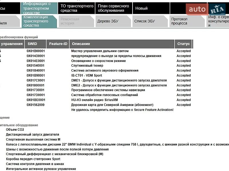Select SWID value 0X014D0001
The image size is (229, 171).
pos(35,56)
